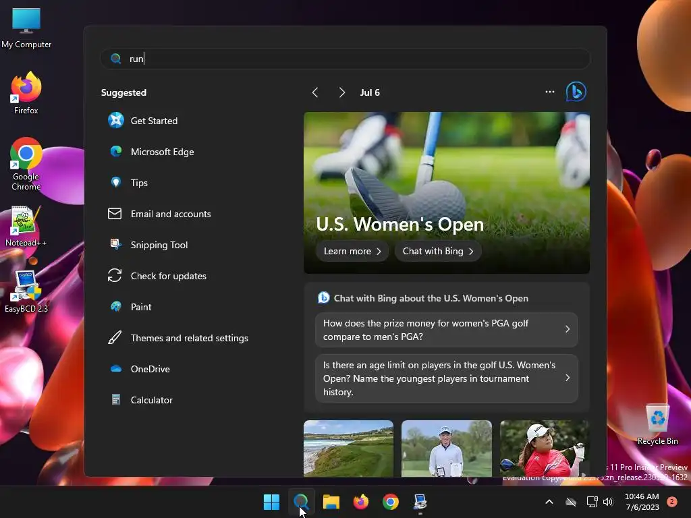This screenshot has width=691, height=518.
Task: Open clock and date in taskbar
Action: click(x=642, y=502)
